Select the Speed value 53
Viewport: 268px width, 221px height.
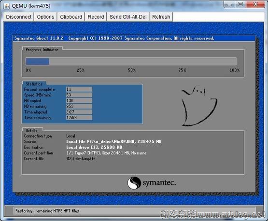tap(79, 95)
